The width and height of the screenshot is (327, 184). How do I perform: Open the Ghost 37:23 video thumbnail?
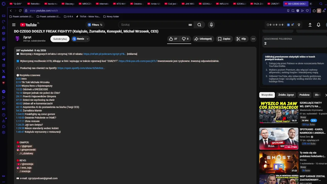279,162
